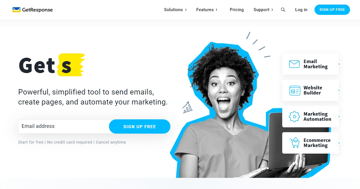This screenshot has height=189, width=360.
Task: Expand the Features menu
Action: click(x=207, y=10)
